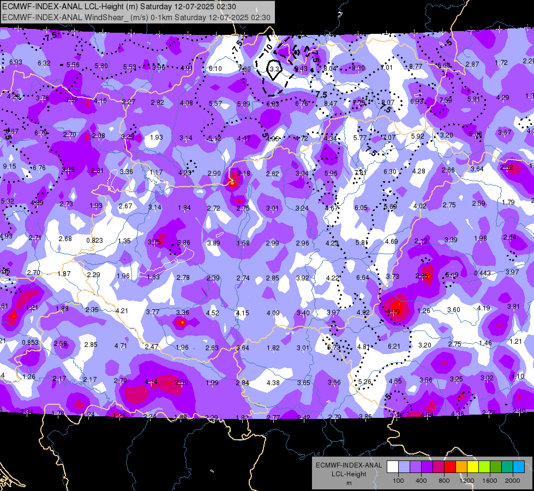This screenshot has height=491, width=534.
Task: Click the ECMWF-INDEX-ANAL title in the legend box
Action: click(x=349, y=465)
